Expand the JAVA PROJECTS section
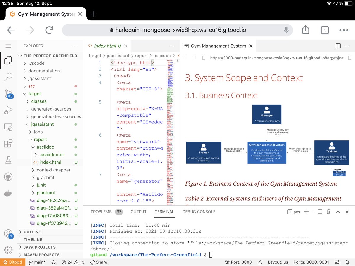Screen dimensions: 355x266 tap(39, 247)
